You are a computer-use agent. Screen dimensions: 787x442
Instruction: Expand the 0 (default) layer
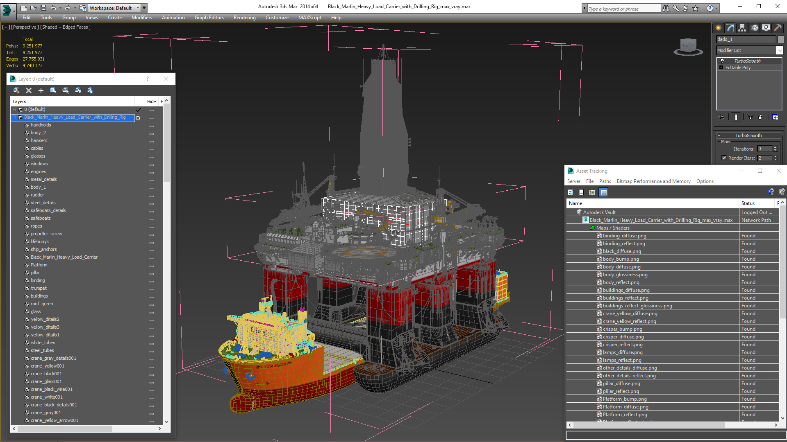coord(14,110)
